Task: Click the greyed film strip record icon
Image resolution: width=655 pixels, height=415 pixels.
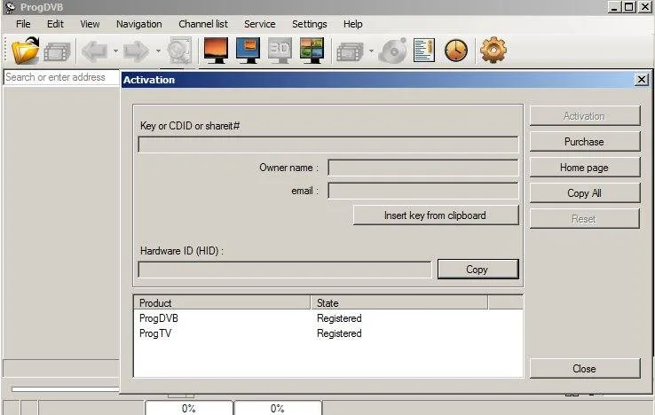Action: 350,51
